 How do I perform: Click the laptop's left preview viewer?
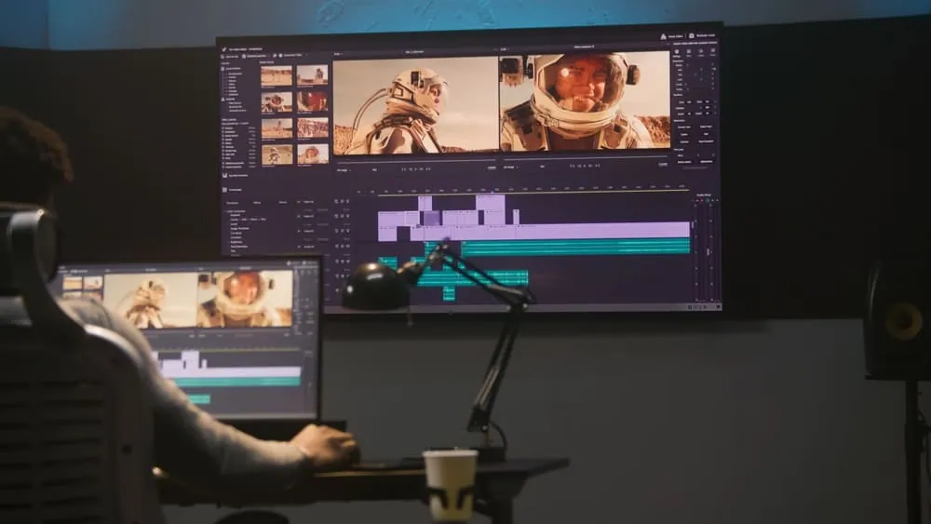(x=150, y=301)
